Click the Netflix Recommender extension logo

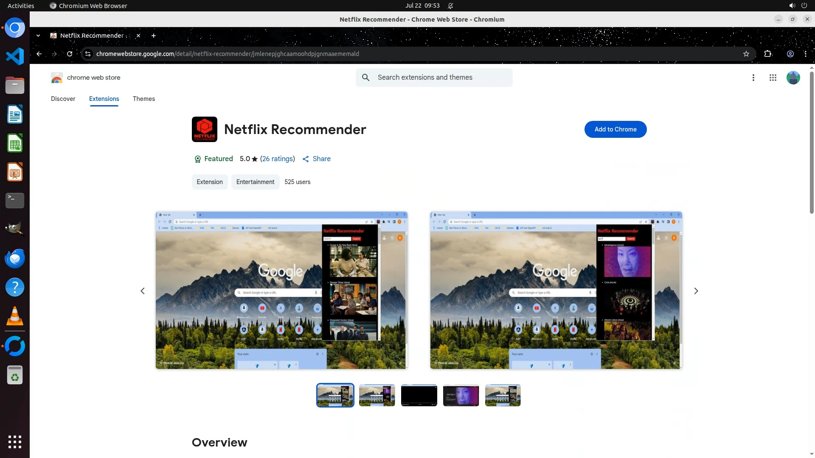click(x=204, y=129)
